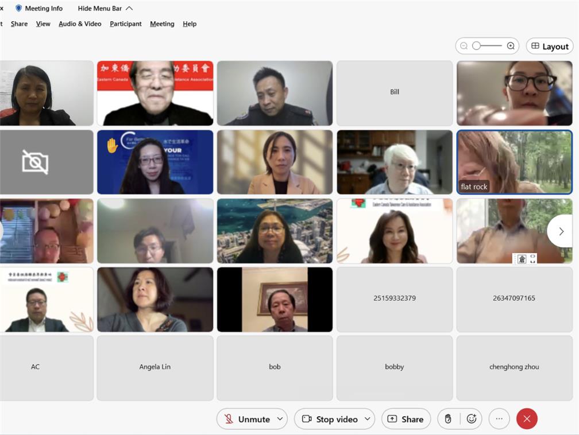Open the emoji reactions icon

[472, 419]
